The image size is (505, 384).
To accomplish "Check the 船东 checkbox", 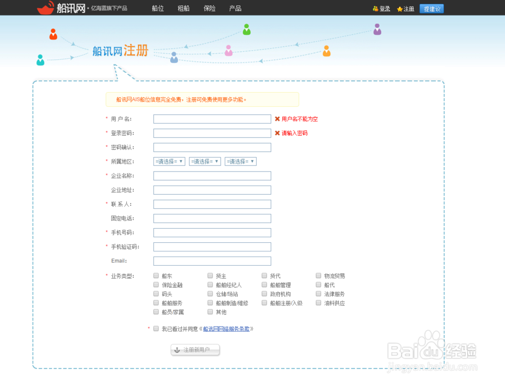I will [156, 276].
